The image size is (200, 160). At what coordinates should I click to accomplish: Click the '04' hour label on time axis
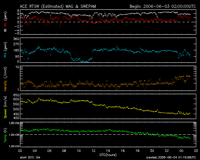pyautogui.click(x=35, y=151)
